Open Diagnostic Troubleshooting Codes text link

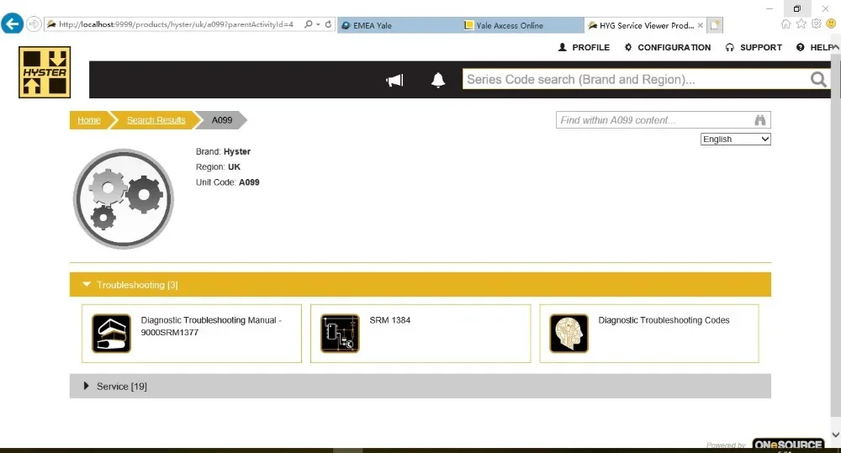tap(664, 320)
